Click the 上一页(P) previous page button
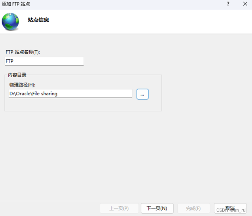The width and height of the screenshot is (252, 216). click(119, 208)
